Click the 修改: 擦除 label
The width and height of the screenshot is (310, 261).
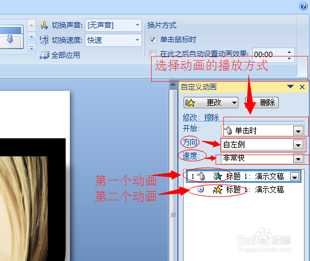tap(201, 117)
